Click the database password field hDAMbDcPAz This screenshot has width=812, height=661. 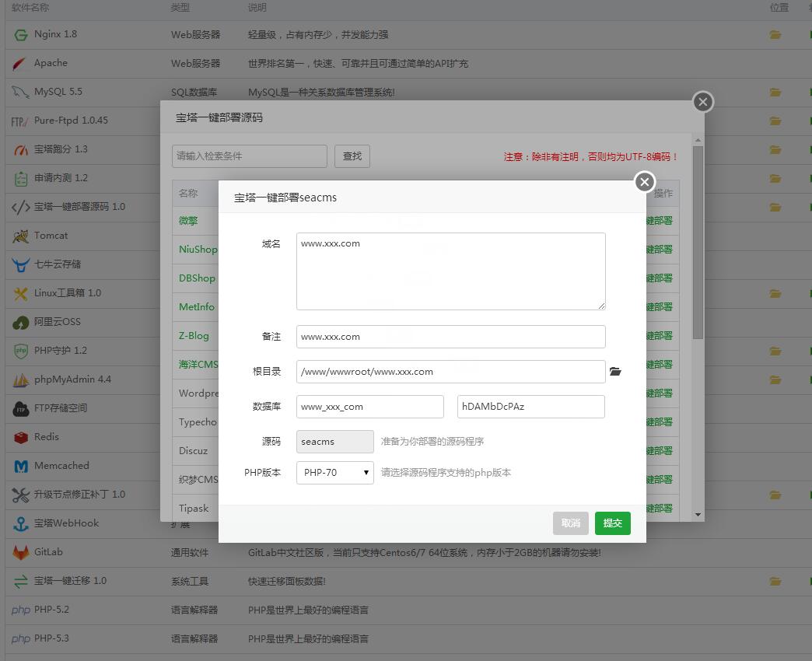pyautogui.click(x=530, y=407)
